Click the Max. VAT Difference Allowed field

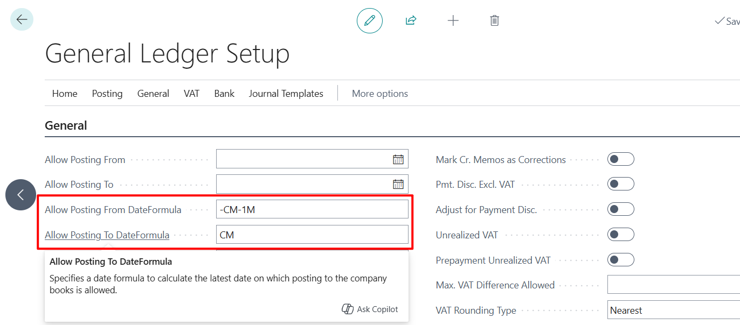673,285
